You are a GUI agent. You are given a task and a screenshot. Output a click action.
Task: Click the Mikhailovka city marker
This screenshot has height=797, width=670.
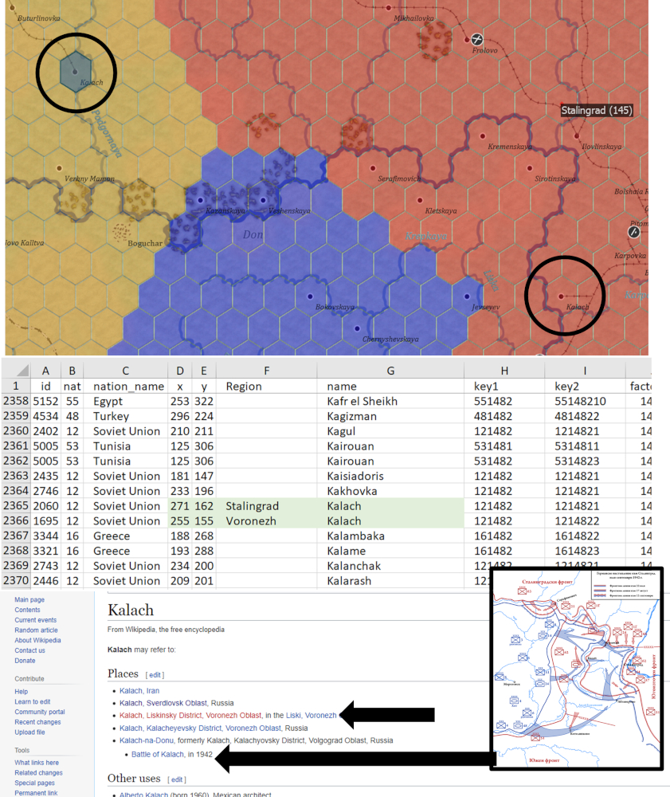389,8
